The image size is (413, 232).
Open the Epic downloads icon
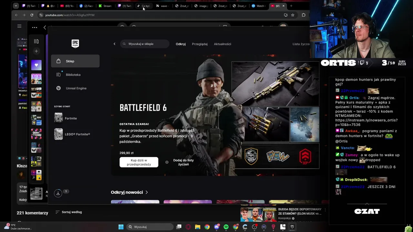(58, 193)
